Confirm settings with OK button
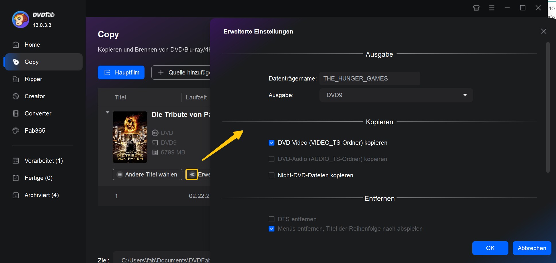 [x=490, y=248]
